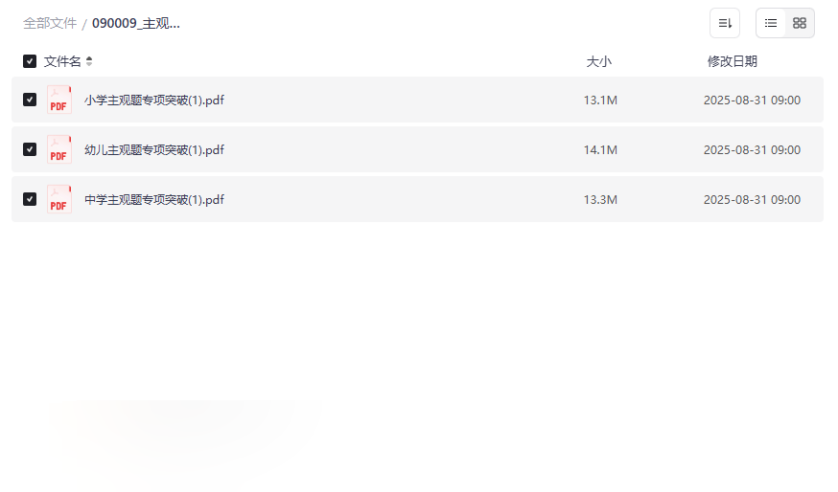Screen dimensions: 838x492
Task: Click the 文件名 column header
Action: 62,61
